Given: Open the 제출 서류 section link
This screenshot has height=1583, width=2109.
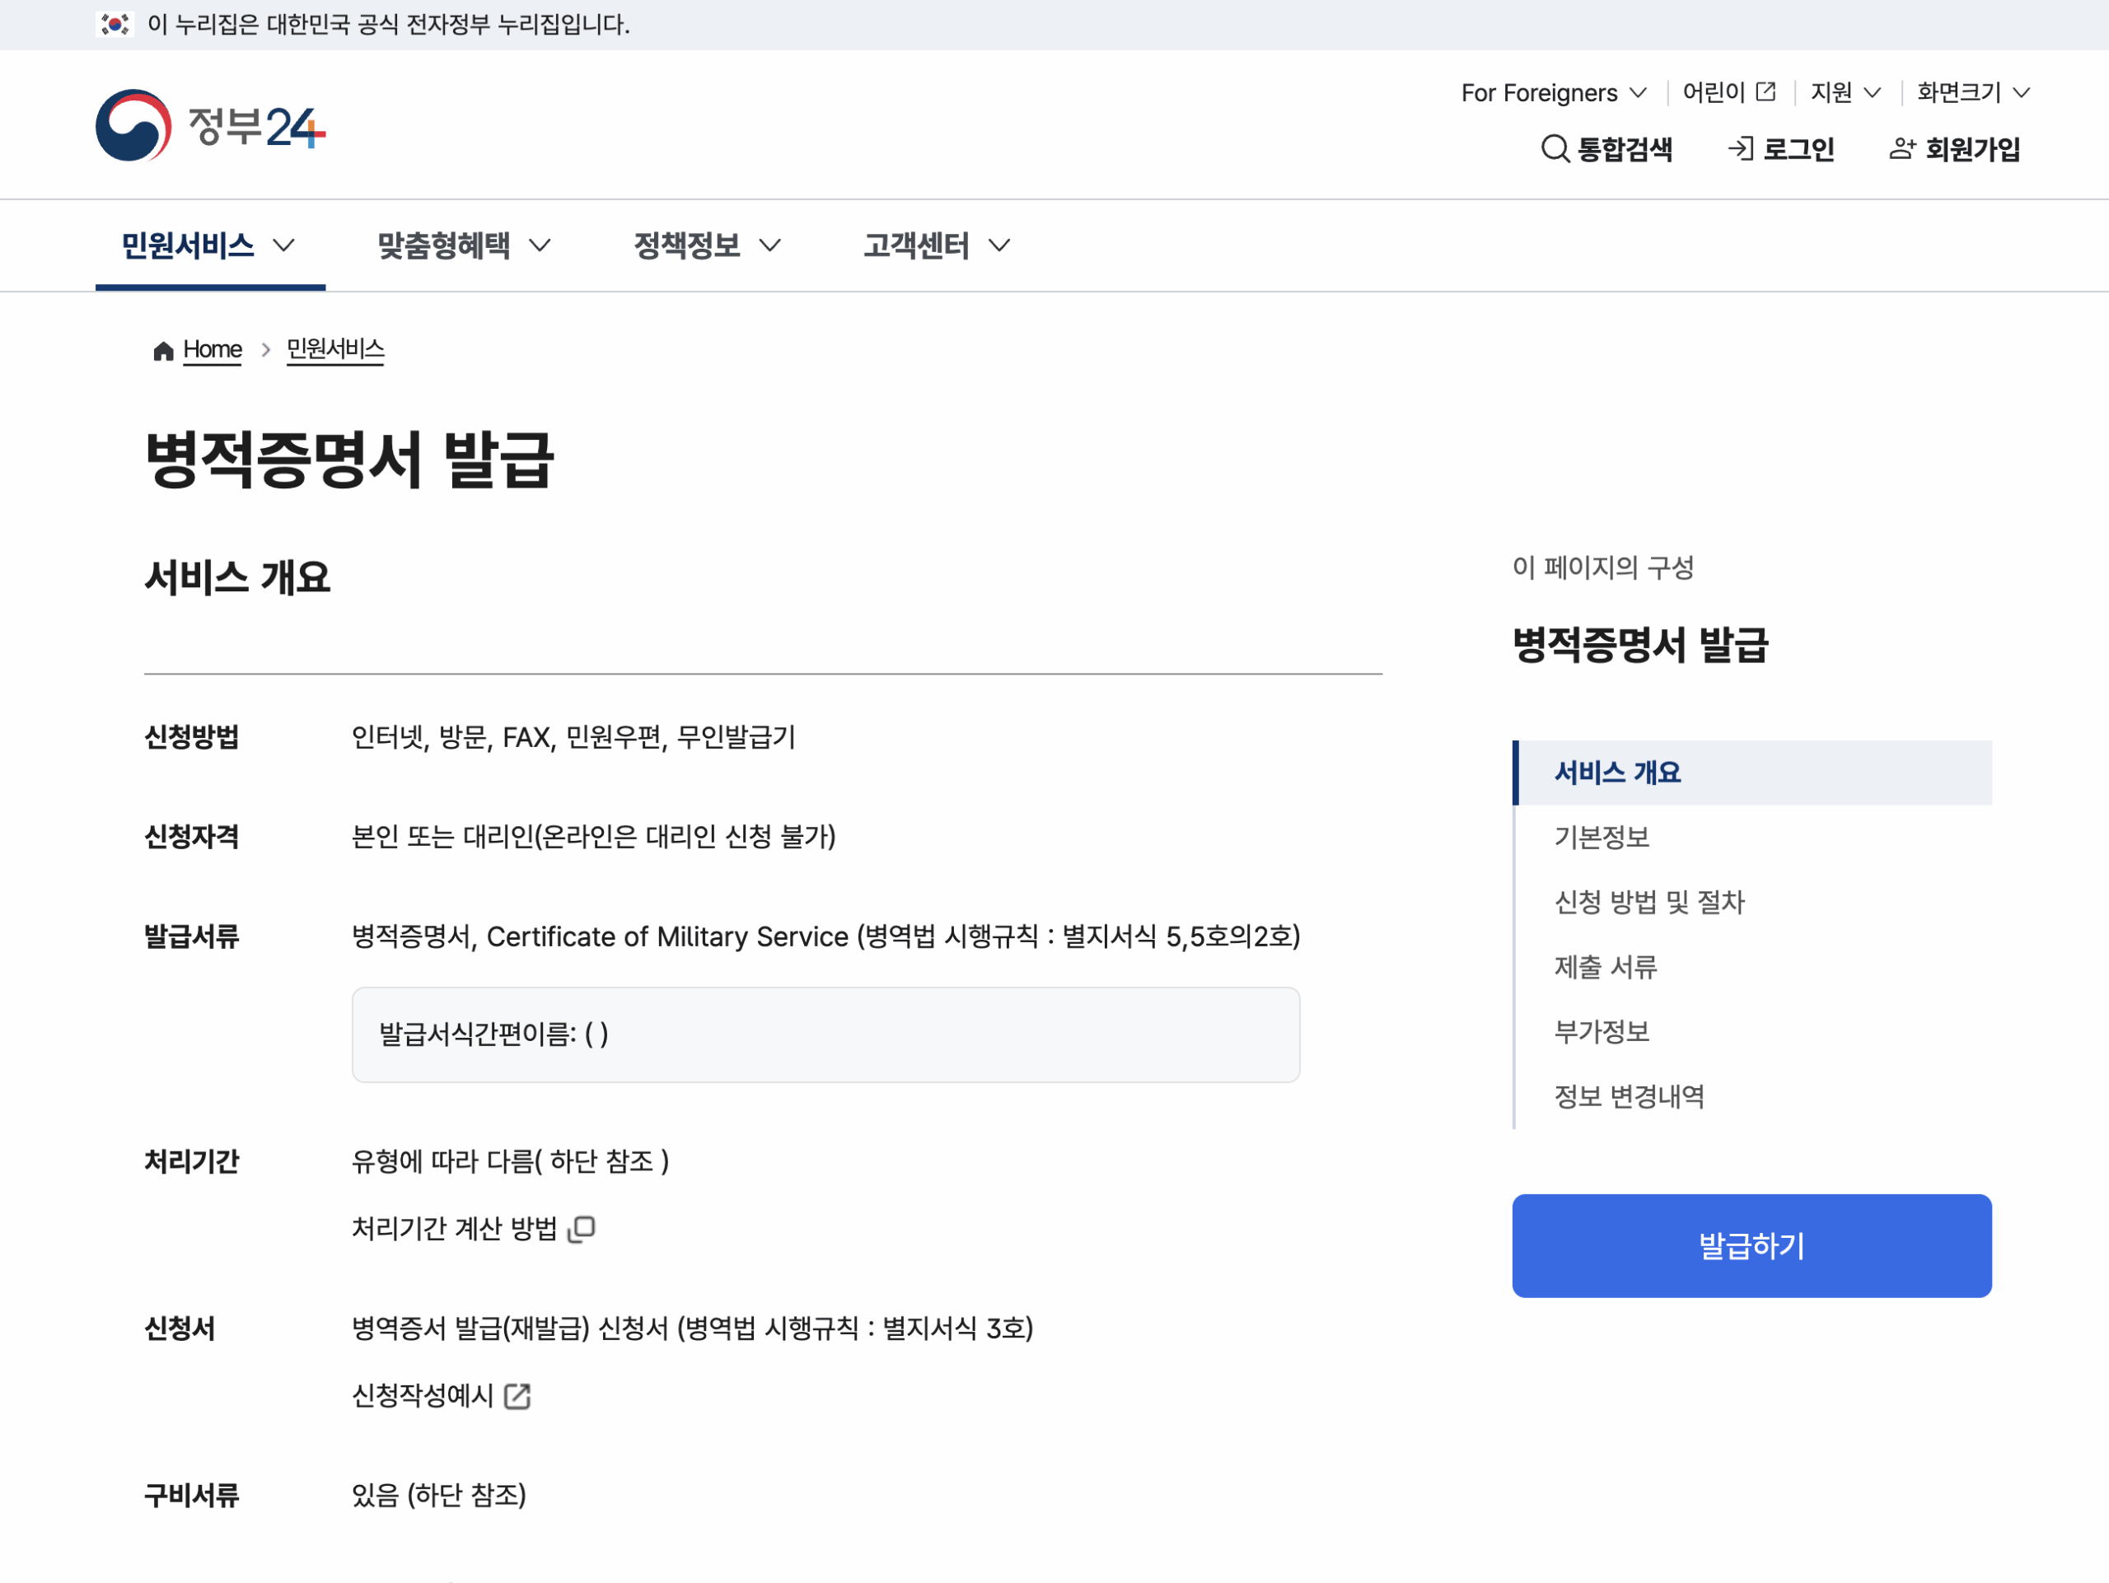Looking at the screenshot, I should click(x=1606, y=967).
